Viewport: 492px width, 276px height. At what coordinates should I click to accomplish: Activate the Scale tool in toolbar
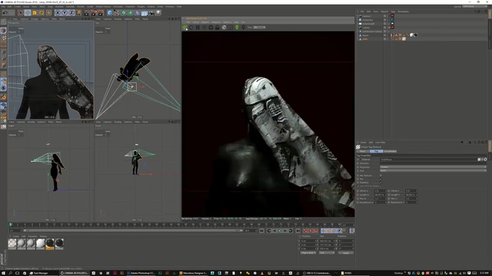35,13
